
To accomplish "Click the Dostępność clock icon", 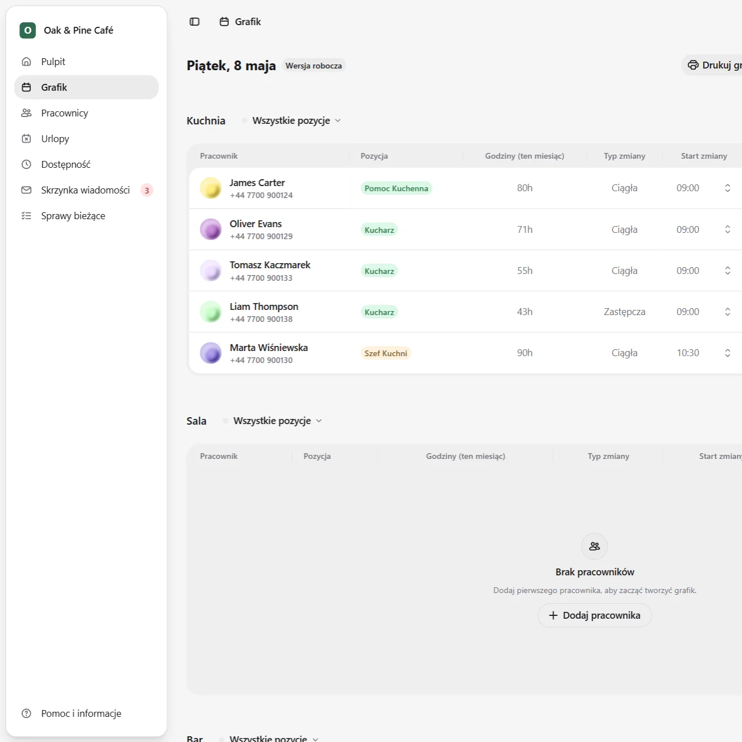I will coord(26,164).
